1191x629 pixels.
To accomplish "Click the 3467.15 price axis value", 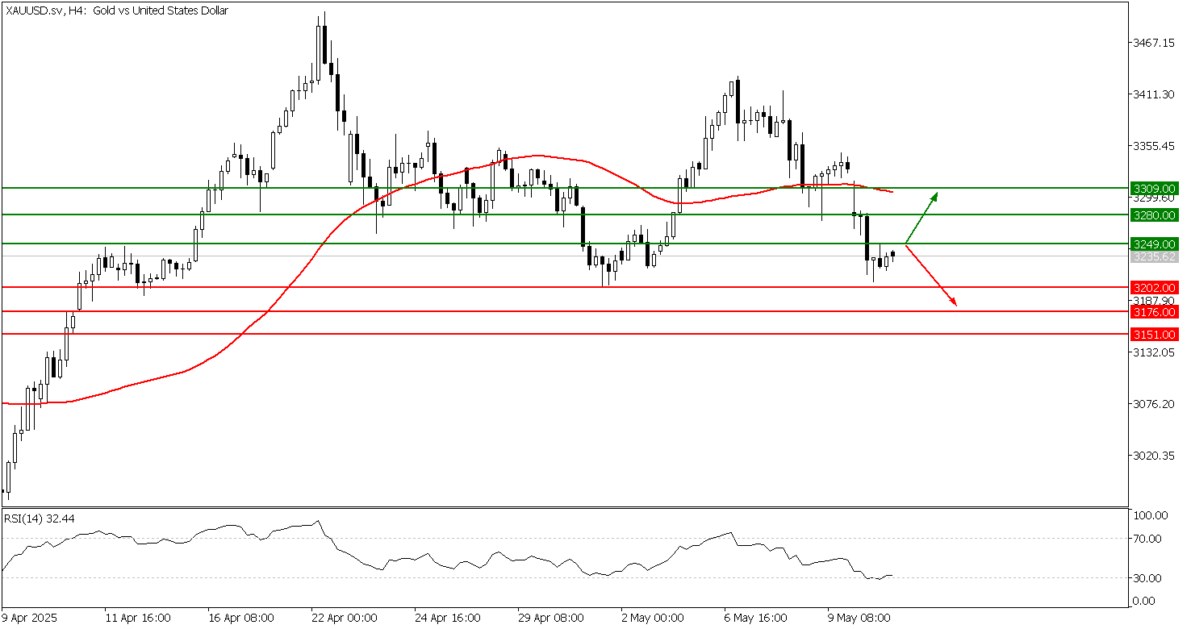I will (1155, 42).
